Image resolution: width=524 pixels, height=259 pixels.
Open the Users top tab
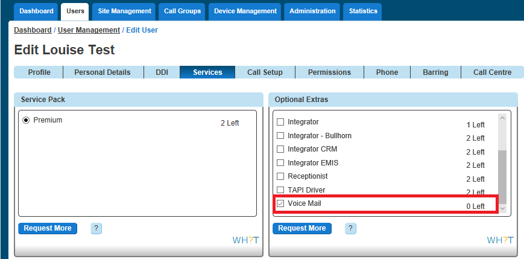point(75,11)
